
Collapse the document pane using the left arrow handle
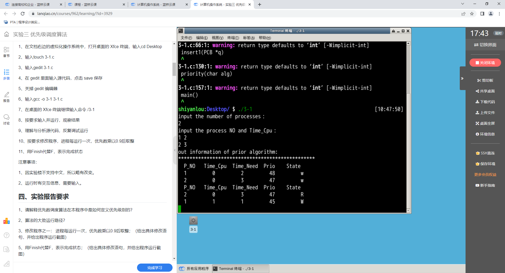click(x=175, y=150)
